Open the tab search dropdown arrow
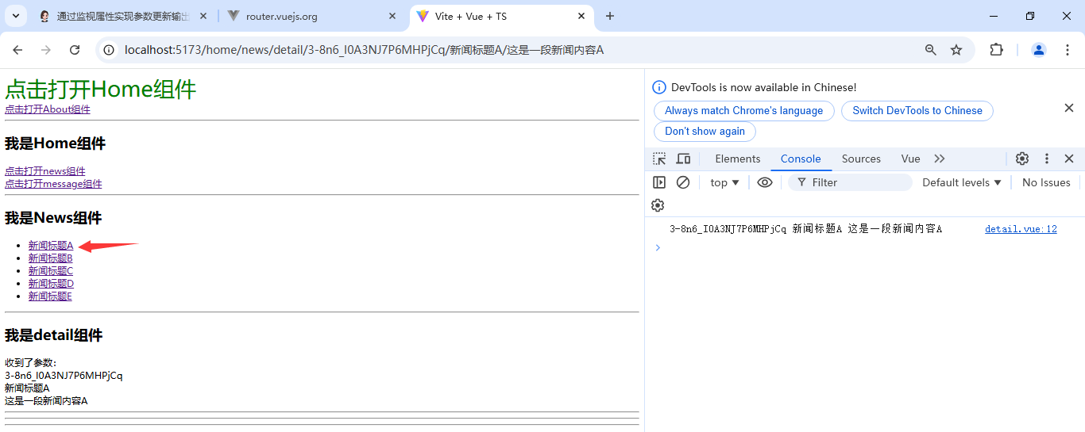Viewport: 1085px width, 432px height. (x=15, y=16)
